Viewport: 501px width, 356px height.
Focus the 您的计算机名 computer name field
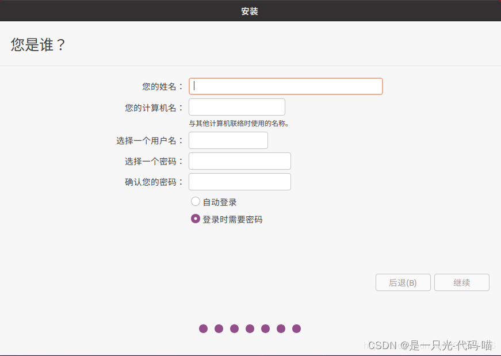[x=236, y=107]
